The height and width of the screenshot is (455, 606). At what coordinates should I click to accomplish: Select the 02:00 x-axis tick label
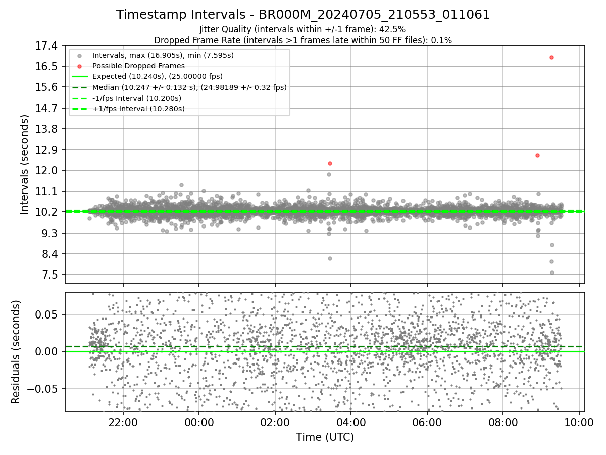point(275,423)
